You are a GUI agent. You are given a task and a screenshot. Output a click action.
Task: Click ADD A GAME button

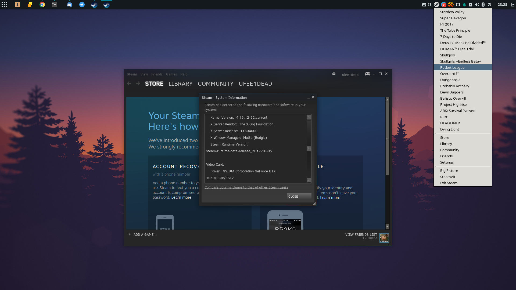click(x=145, y=235)
